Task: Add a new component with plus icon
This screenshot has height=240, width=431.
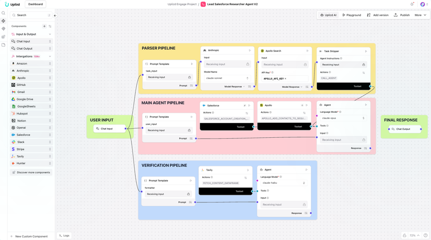Action: tap(44, 27)
